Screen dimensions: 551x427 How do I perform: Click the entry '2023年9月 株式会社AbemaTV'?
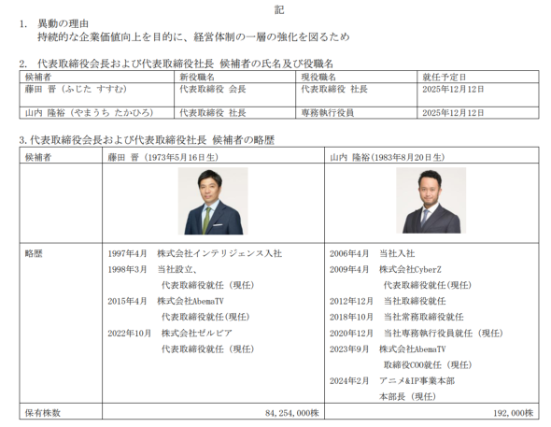[x=388, y=349]
